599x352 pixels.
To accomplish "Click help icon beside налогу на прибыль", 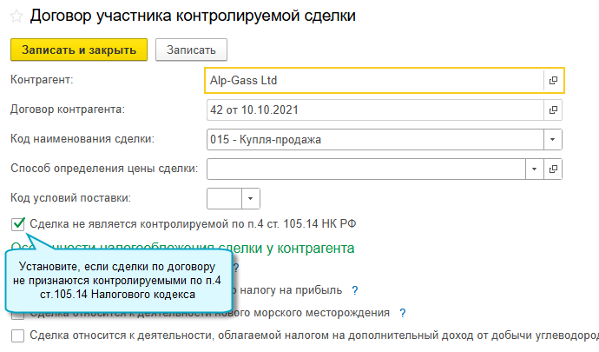I will coord(355,289).
